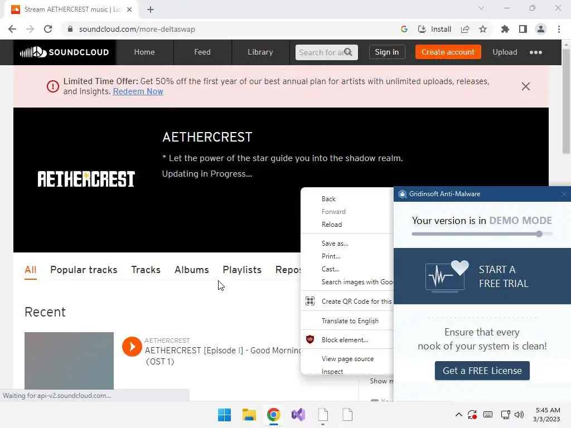The width and height of the screenshot is (571, 428).
Task: Choose Inspect in the context menu
Action: click(347, 371)
